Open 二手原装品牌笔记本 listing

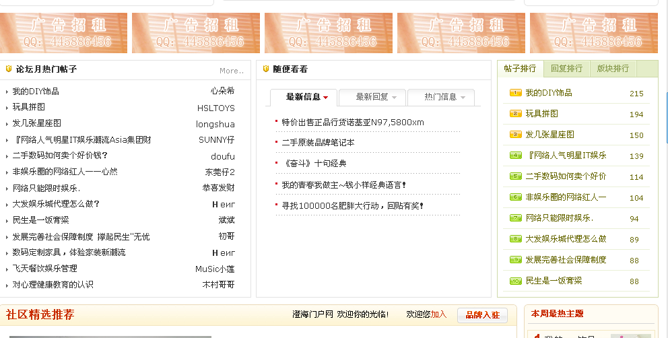[x=318, y=143]
